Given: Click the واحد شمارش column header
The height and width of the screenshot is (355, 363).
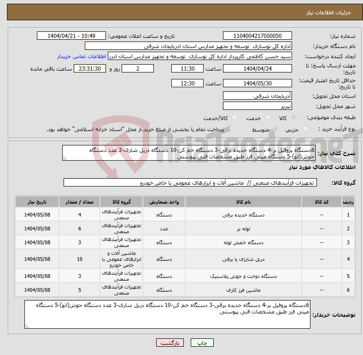Looking at the screenshot, I should [x=164, y=202].
